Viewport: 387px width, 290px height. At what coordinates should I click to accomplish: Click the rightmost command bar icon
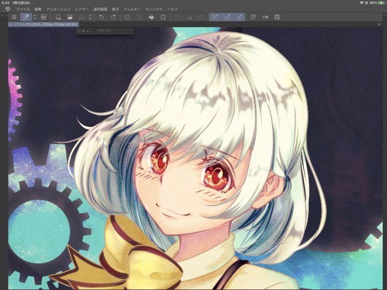[277, 17]
